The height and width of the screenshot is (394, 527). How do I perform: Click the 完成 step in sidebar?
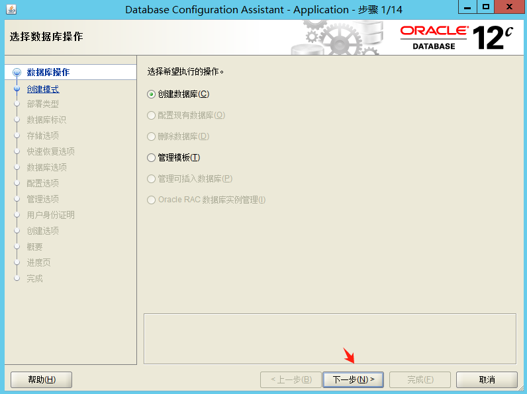click(x=34, y=278)
